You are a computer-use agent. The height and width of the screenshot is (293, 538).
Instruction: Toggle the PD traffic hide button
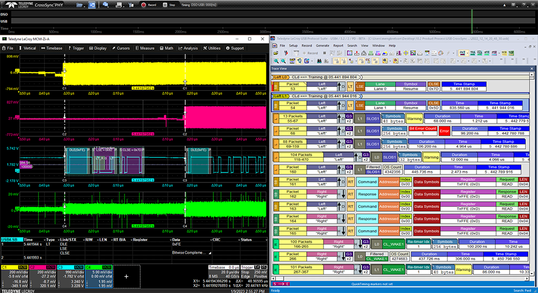point(361,61)
